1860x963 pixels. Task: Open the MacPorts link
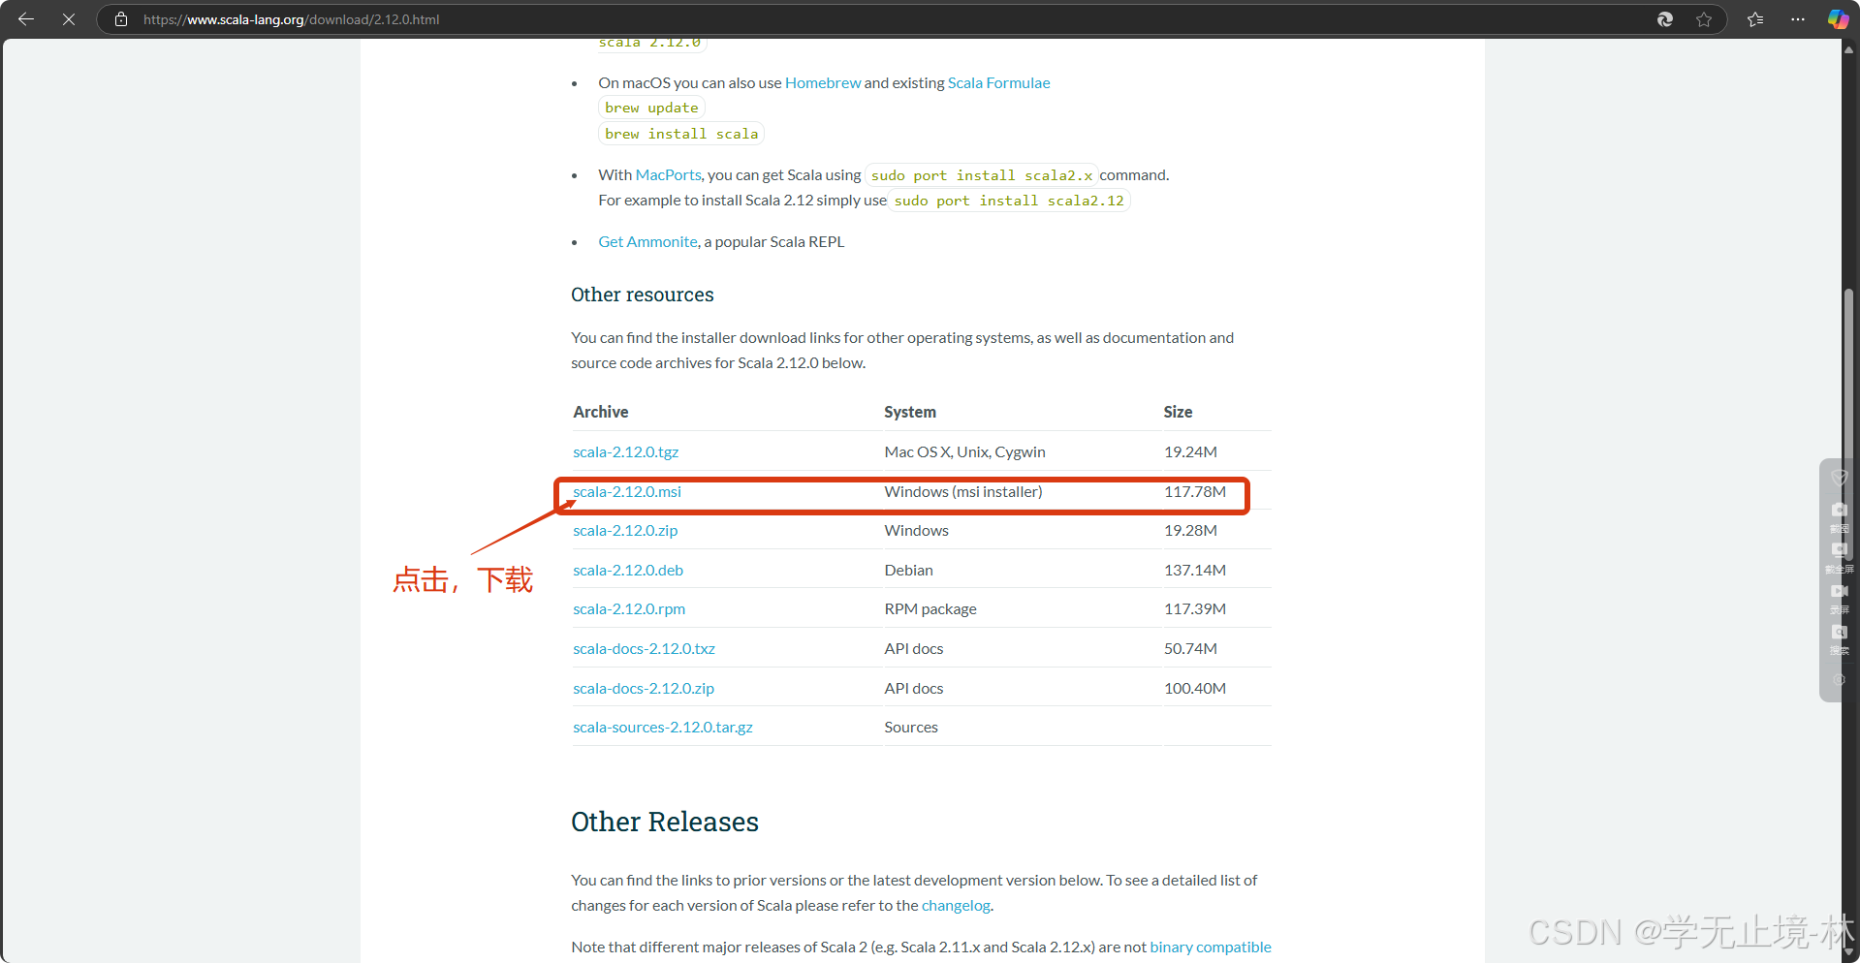pos(668,175)
